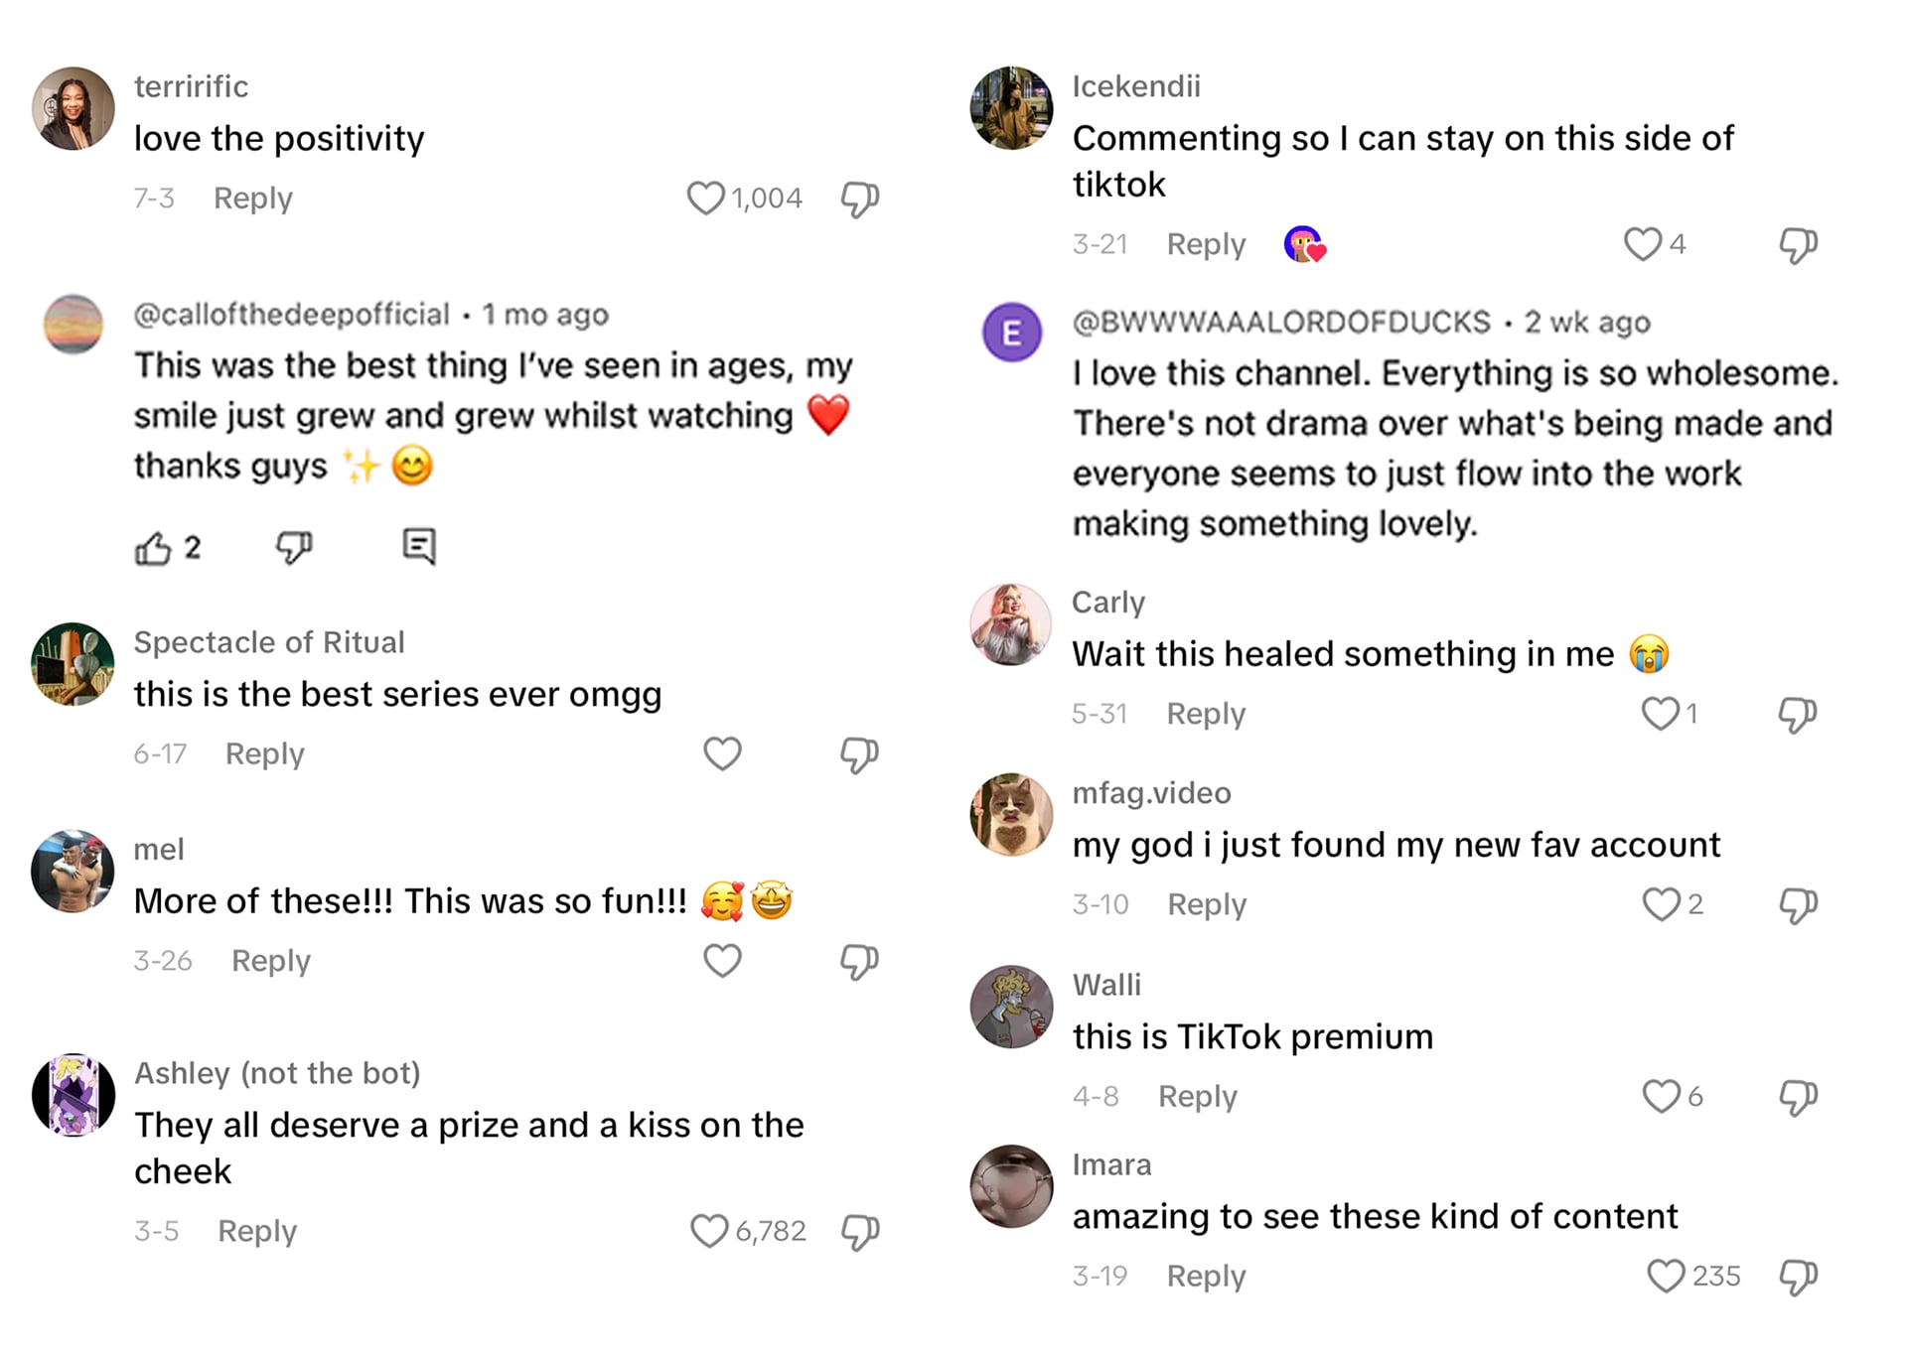1907x1357 pixels.
Task: Click the dislike icon on Imara's comment
Action: click(1797, 1276)
